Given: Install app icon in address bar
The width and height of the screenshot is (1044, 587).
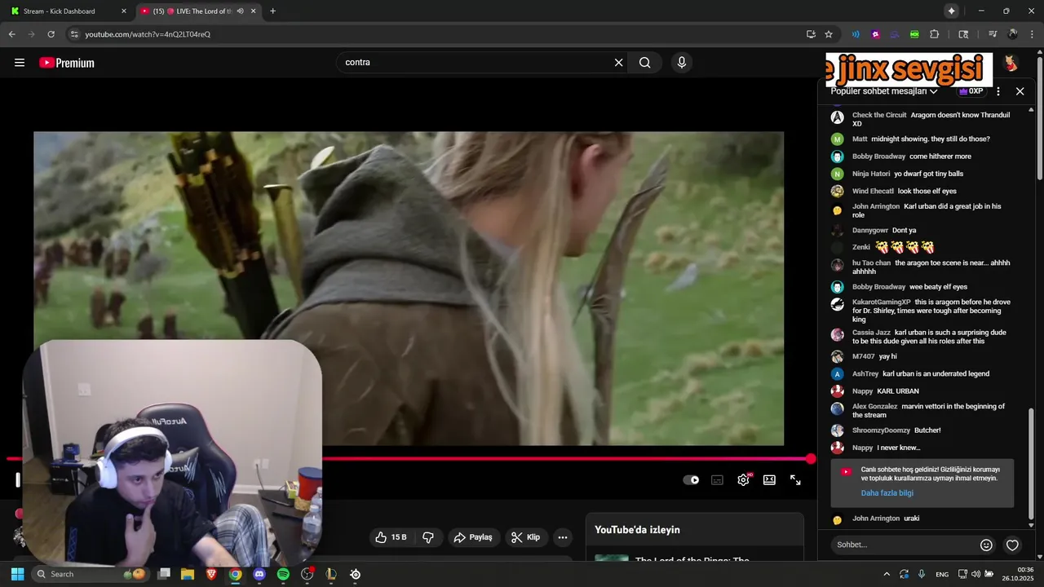Looking at the screenshot, I should pos(811,34).
